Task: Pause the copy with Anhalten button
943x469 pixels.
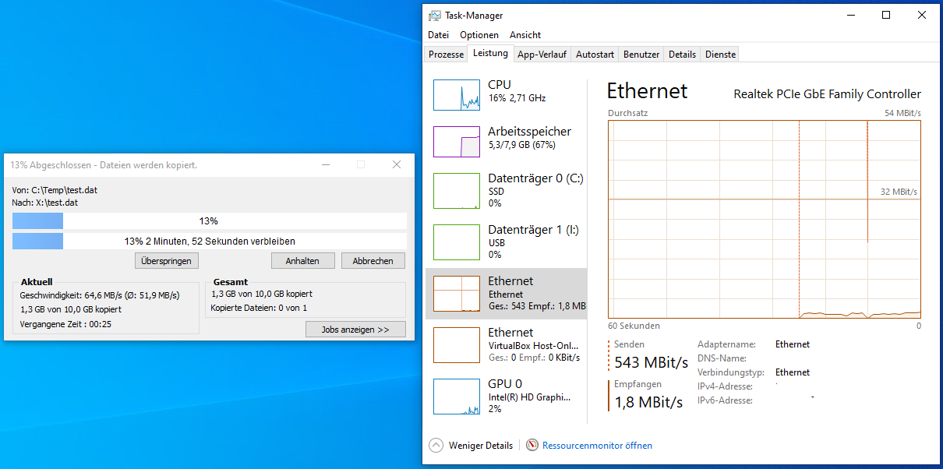Action: pos(302,261)
